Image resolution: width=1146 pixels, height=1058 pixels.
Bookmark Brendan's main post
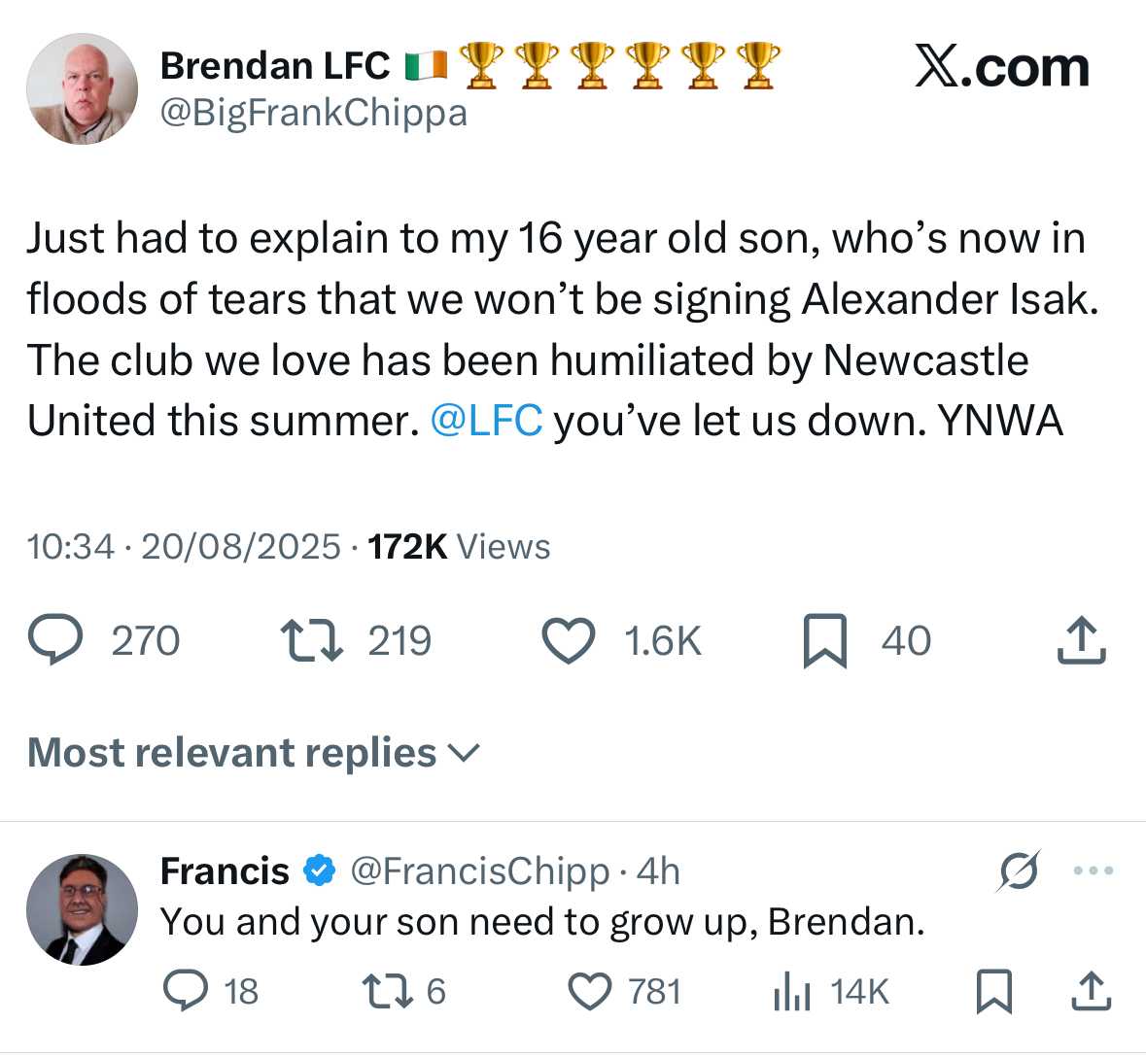pos(824,641)
